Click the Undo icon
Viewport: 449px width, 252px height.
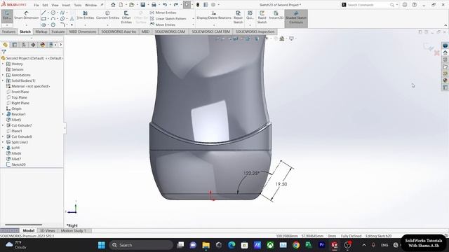[165, 5]
